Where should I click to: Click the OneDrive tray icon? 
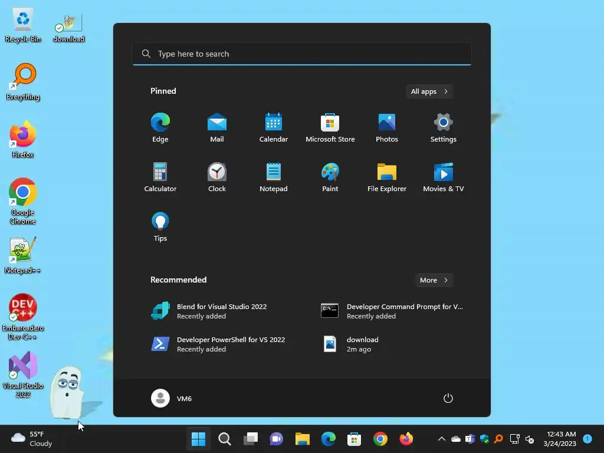point(456,439)
